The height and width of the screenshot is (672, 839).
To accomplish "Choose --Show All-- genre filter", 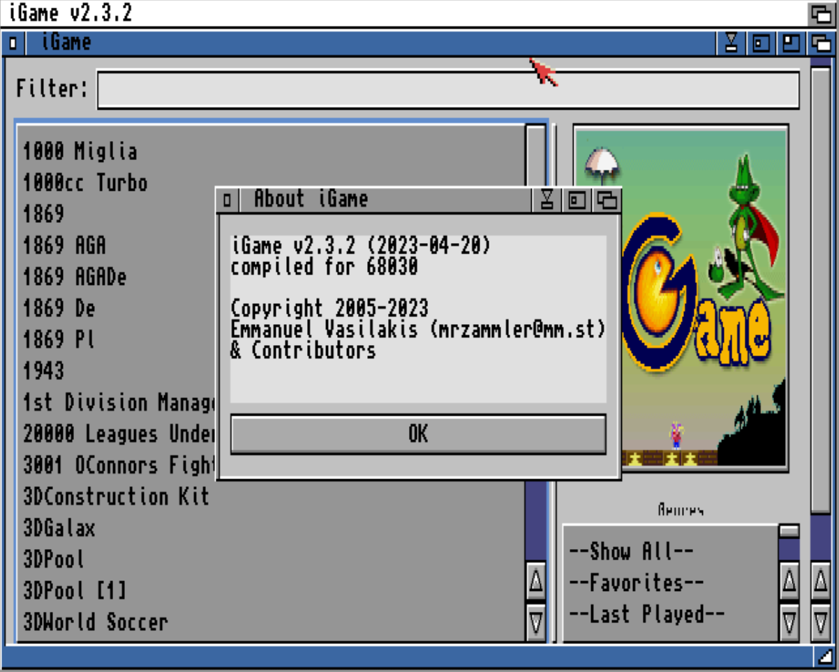I will tap(631, 552).
